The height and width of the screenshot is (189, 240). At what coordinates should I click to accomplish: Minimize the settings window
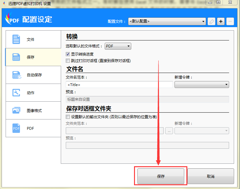(x=210, y=2)
